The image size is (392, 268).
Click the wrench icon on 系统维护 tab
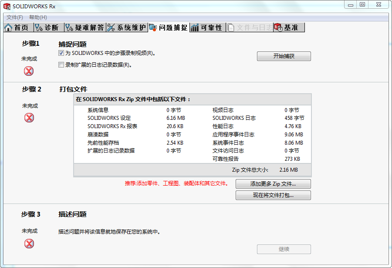[111, 27]
